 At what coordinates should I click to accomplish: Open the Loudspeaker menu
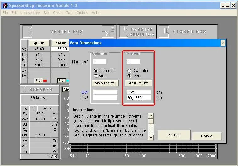click(x=30, y=13)
